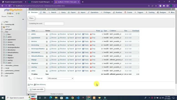
Task: Click Favorites in navigation panel
Action: point(11,17)
